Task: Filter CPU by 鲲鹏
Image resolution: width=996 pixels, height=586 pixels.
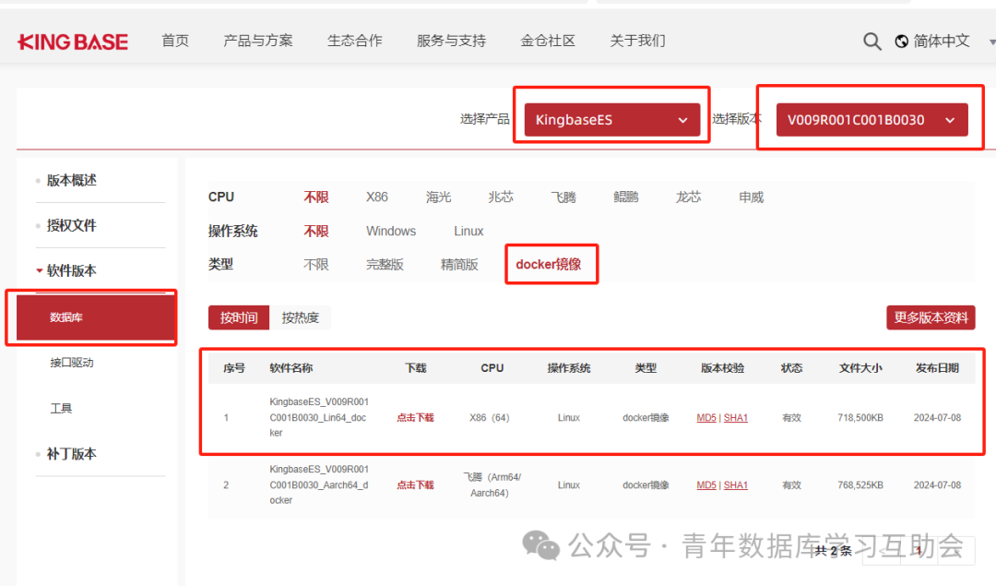Action: click(x=625, y=197)
